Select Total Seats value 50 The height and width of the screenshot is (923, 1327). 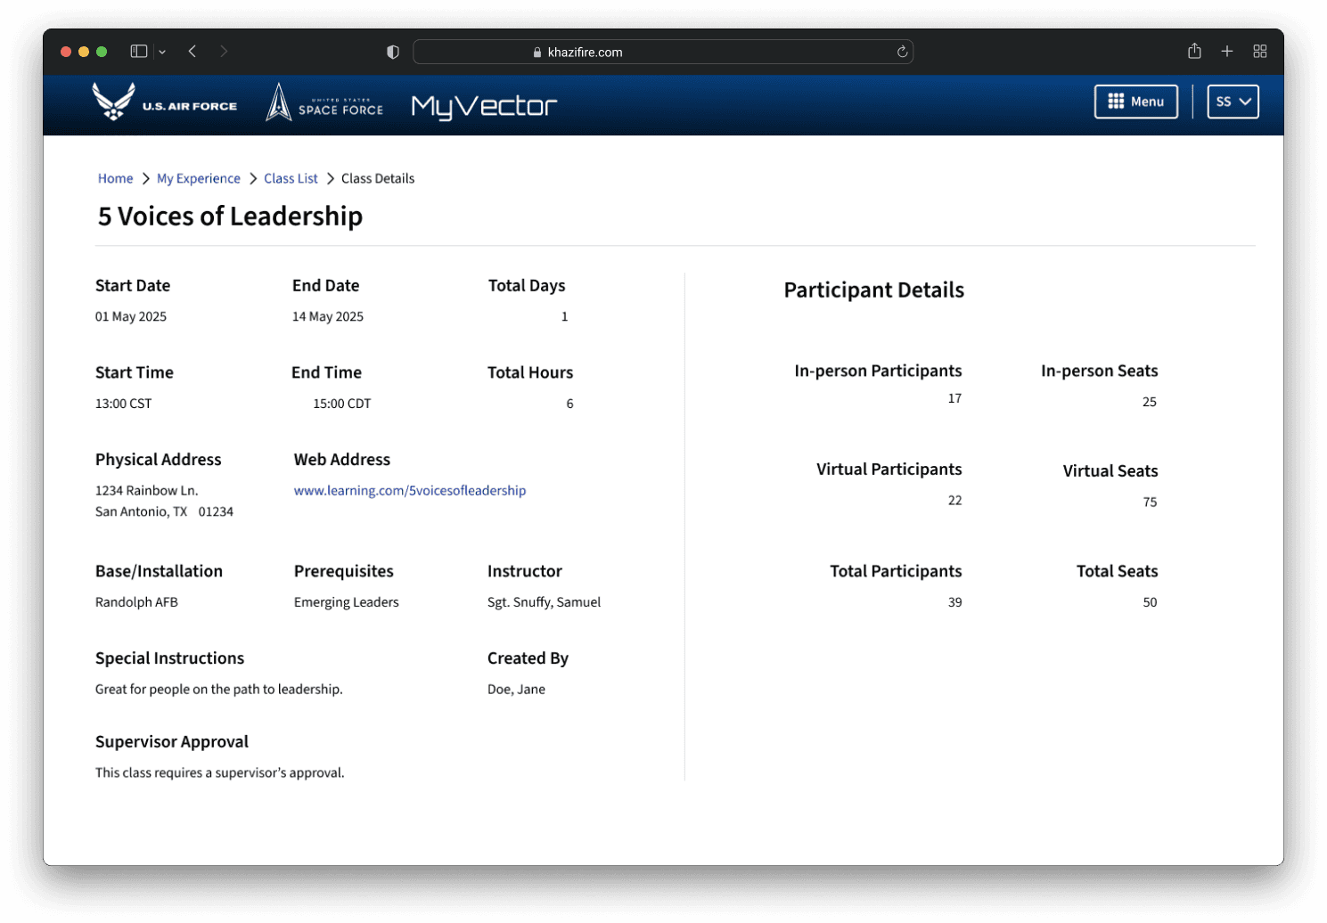1150,602
